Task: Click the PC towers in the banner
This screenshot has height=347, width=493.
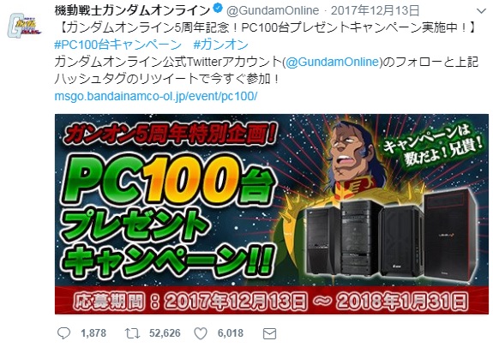Action: [x=390, y=235]
